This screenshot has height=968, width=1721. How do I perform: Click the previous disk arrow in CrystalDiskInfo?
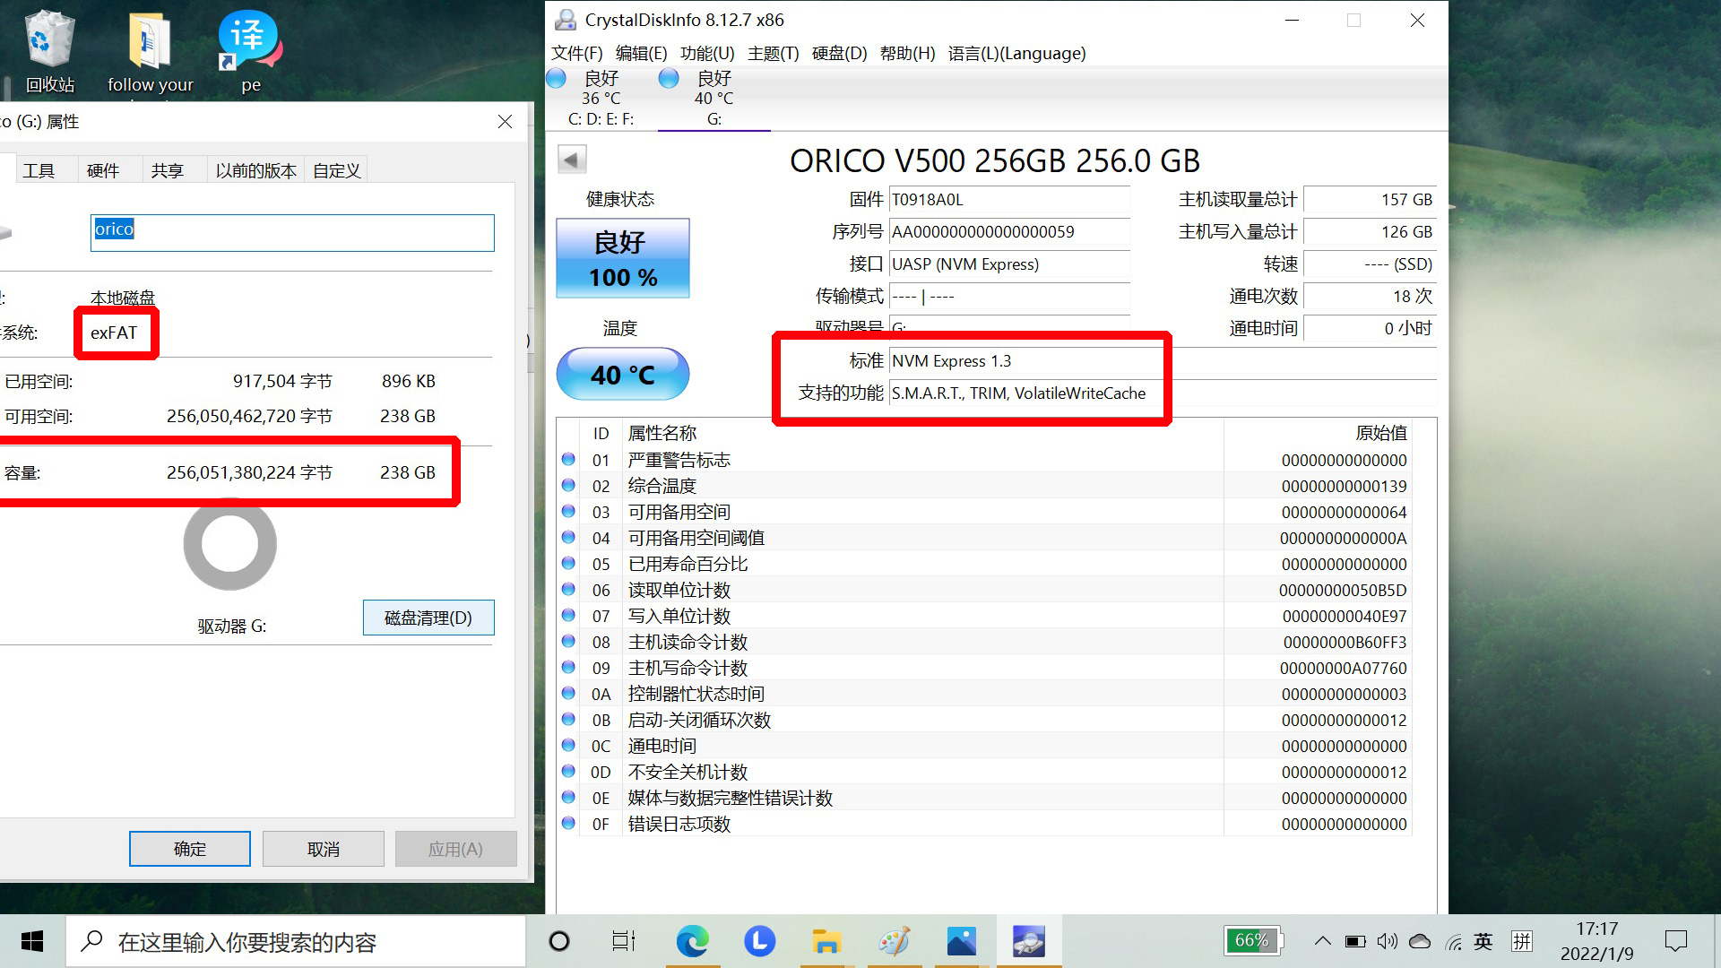572,160
